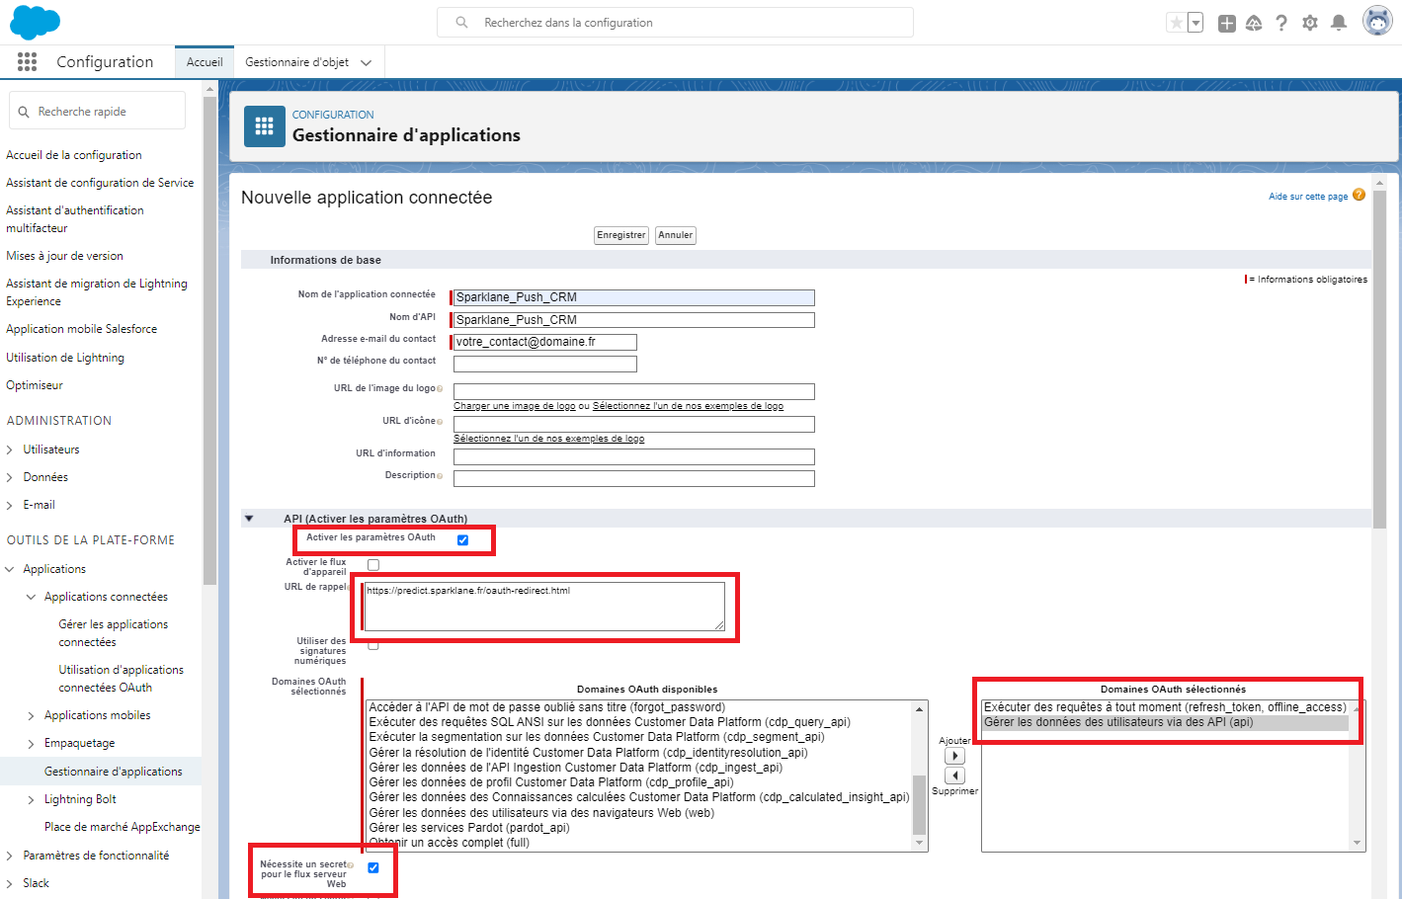Click the N° de téléphone du contact field
This screenshot has height=899, width=1402.
[544, 364]
